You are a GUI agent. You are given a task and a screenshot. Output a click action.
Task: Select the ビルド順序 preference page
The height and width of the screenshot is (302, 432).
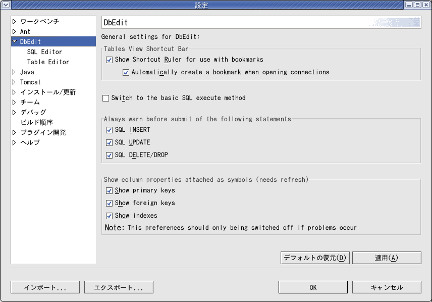37,122
